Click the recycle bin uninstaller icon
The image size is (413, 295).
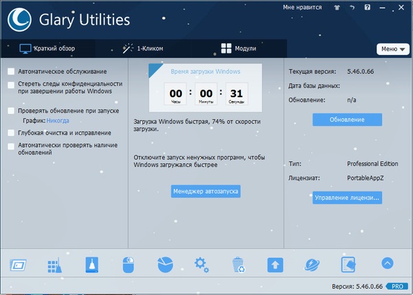[x=237, y=264]
